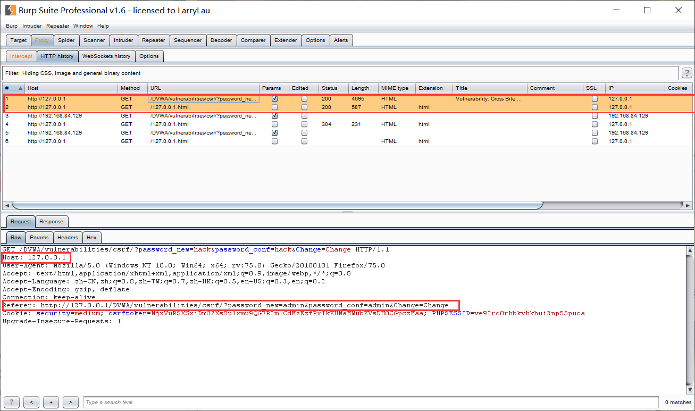
Task: Switch to the Response tab
Action: [x=51, y=222]
